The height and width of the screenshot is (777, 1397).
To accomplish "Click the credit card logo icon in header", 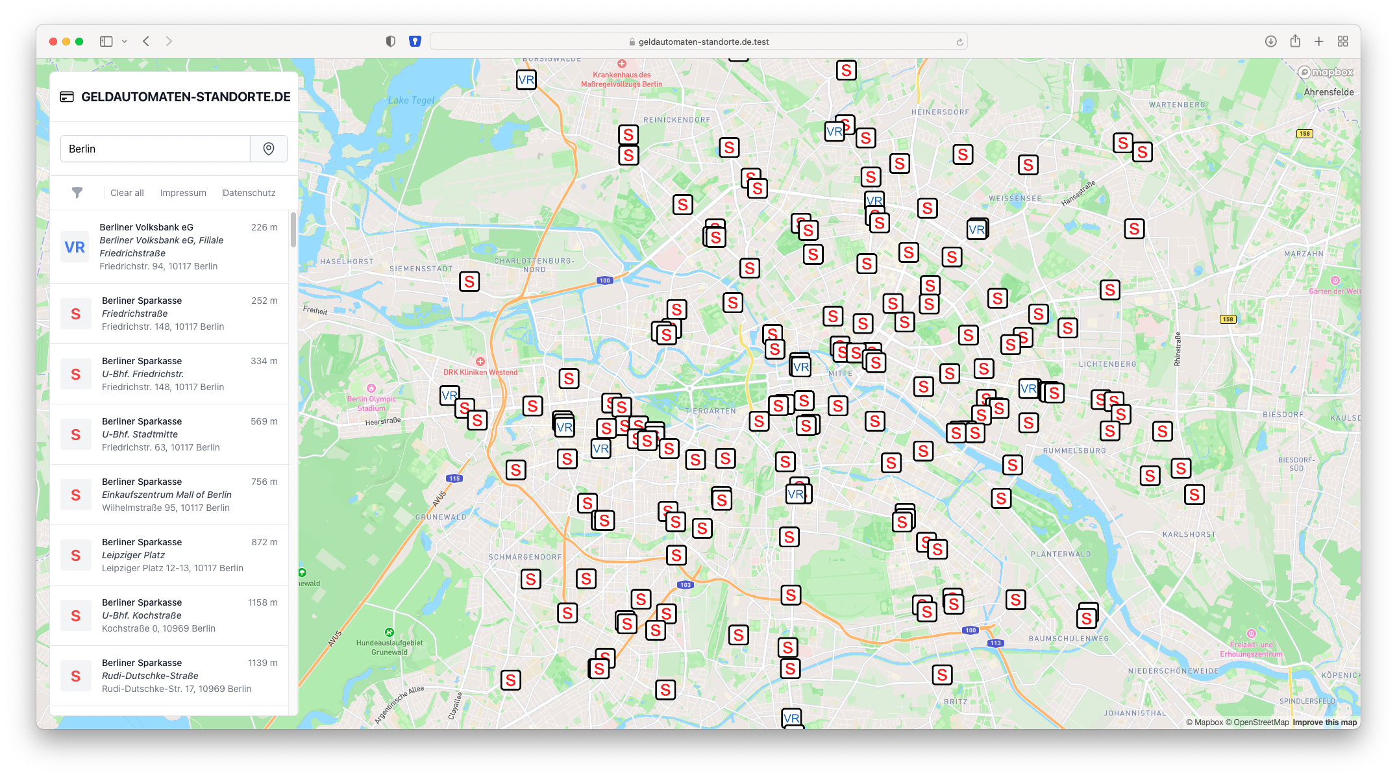I will click(x=67, y=97).
